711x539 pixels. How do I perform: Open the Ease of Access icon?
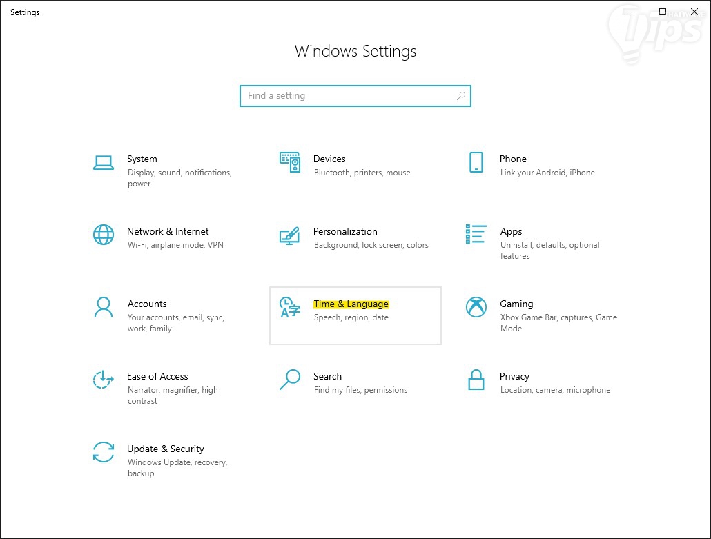point(104,380)
